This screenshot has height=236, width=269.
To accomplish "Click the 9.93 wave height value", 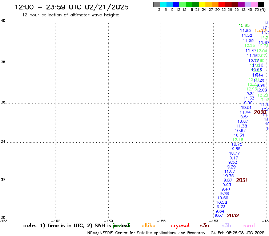I will (x=226, y=185).
